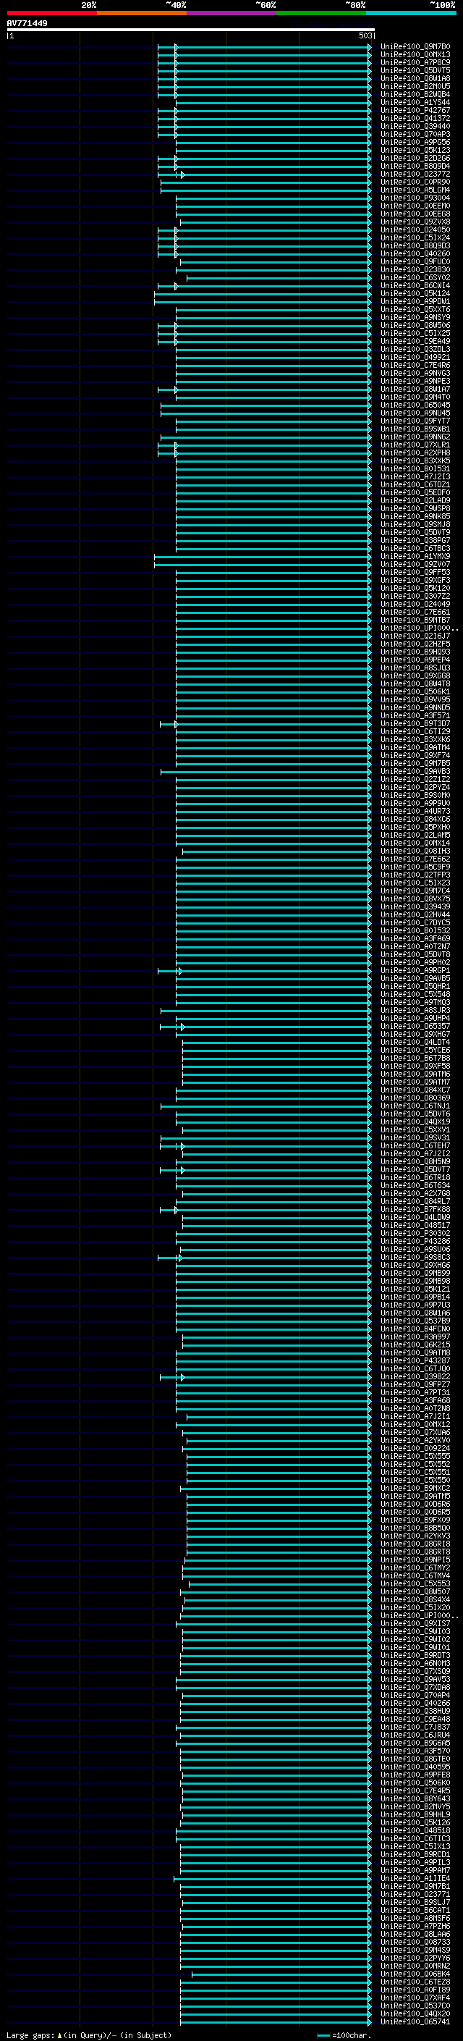Select label UniRef100_Q9XHG6
Viewport: 463px width, 2041px height.
point(415,1266)
